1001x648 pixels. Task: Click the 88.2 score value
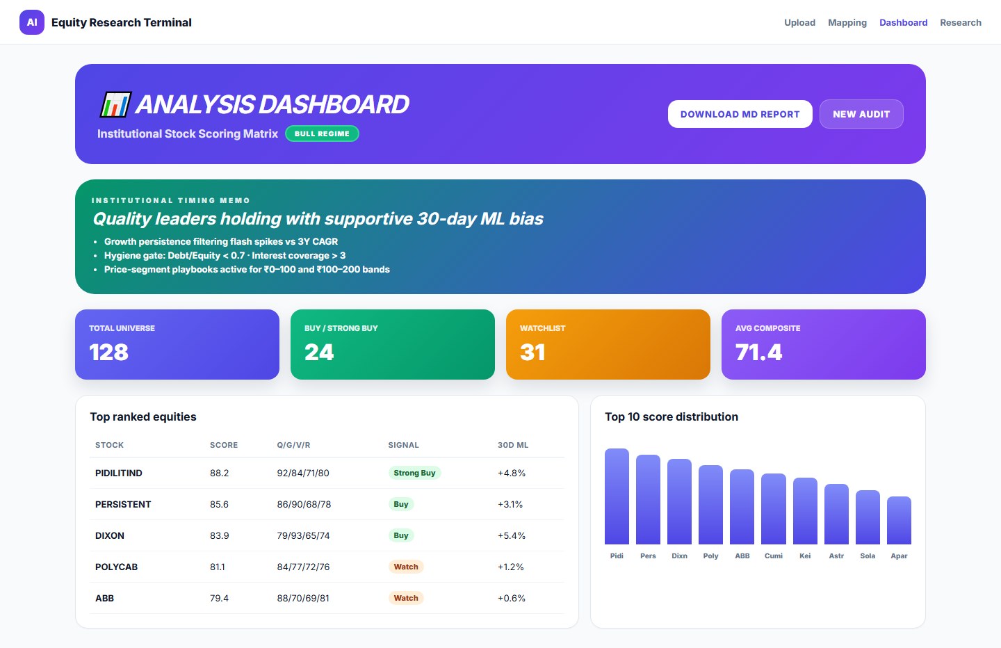(x=219, y=473)
